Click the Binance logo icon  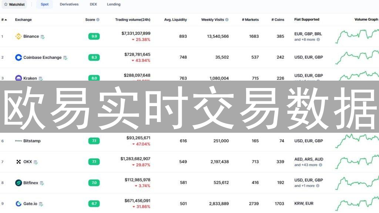click(19, 36)
